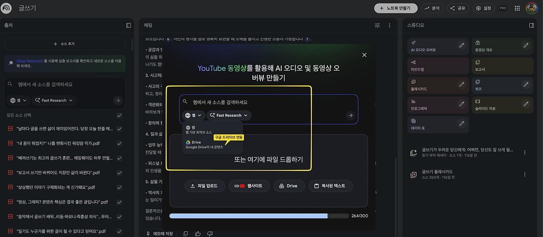Open sidebar Fast Research mode dropdown
The image size is (543, 237).
coord(54,100)
